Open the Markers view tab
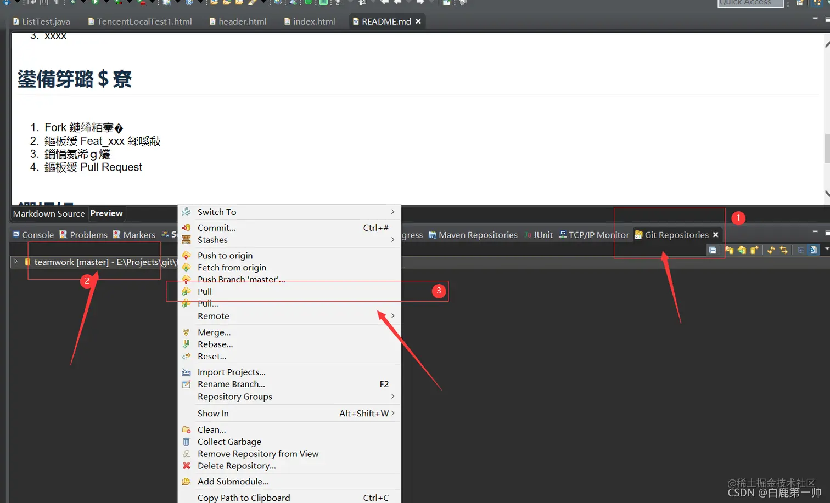The height and width of the screenshot is (503, 830). point(134,235)
